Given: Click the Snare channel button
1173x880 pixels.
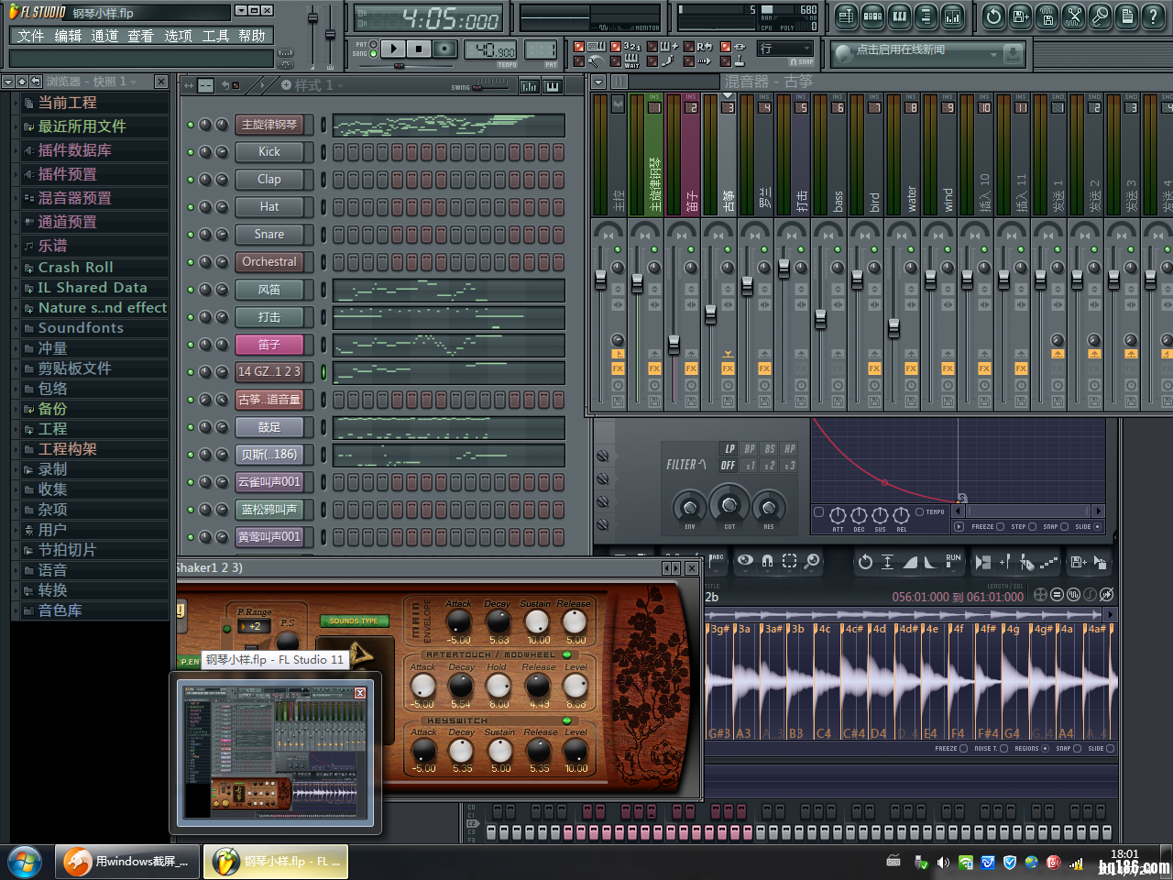Looking at the screenshot, I should (x=269, y=235).
